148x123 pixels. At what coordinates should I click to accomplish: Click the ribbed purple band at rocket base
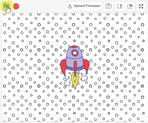pos(75,68)
